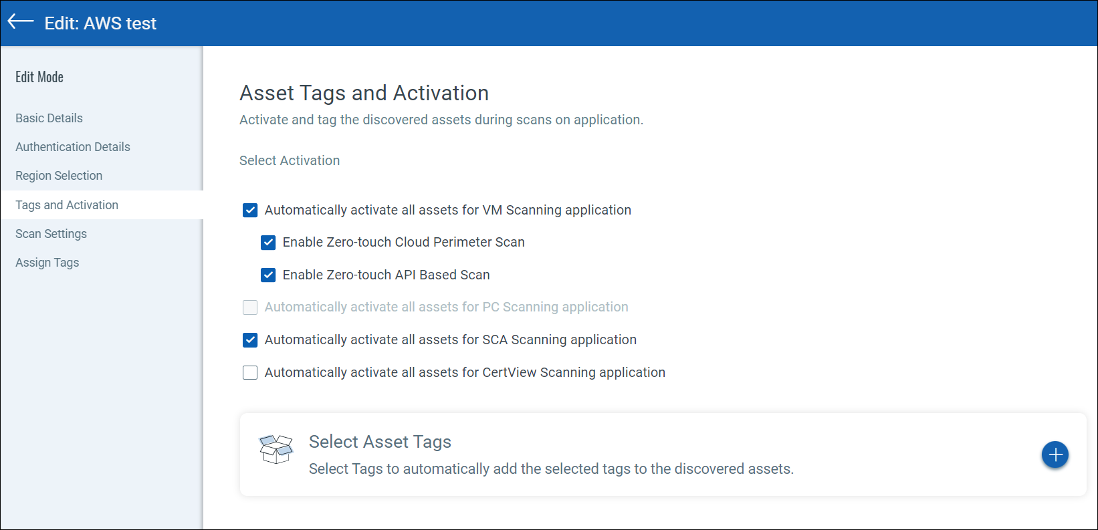
Task: Click the back arrow icon
Action: click(20, 22)
